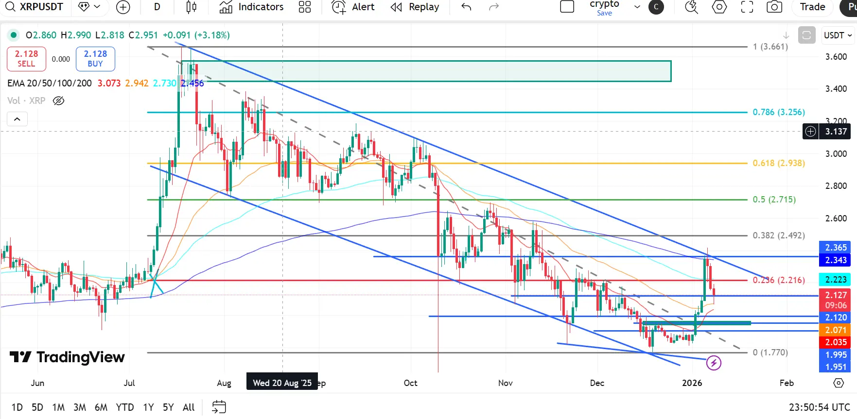The image size is (857, 419).
Task: Select the EMA 20/50/100/200 legend
Action: click(50, 83)
